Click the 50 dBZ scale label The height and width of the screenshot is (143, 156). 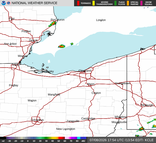pyautogui.click(x=58, y=141)
